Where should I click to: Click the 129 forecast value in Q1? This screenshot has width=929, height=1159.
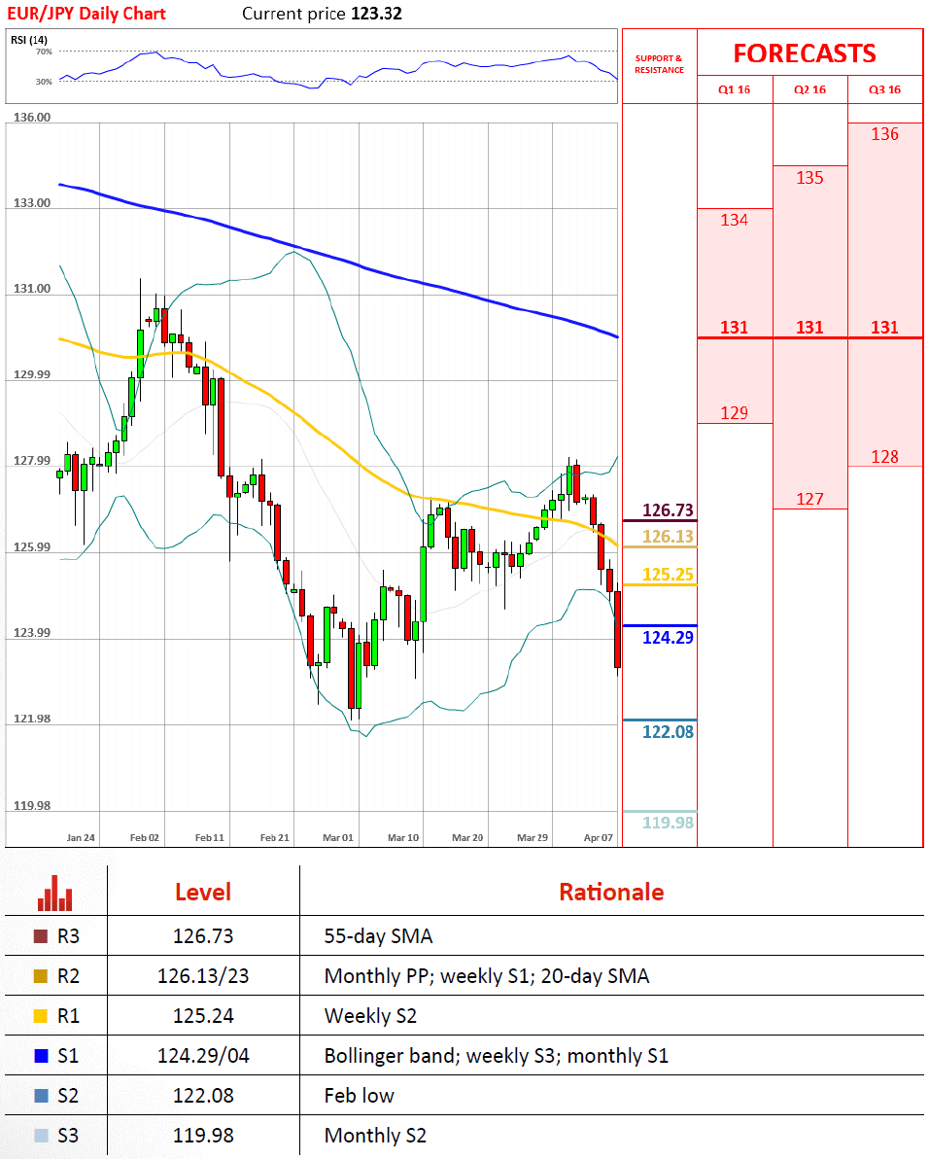pos(734,412)
